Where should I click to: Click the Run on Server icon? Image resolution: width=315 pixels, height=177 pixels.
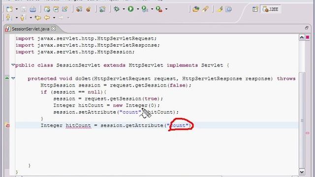(145, 9)
